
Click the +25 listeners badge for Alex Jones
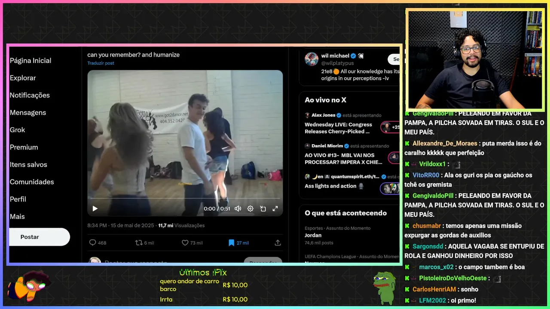390,127
